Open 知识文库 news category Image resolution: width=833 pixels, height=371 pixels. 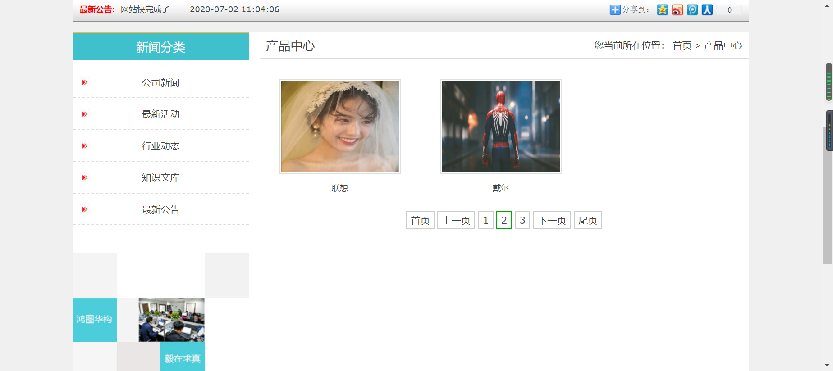click(x=160, y=178)
